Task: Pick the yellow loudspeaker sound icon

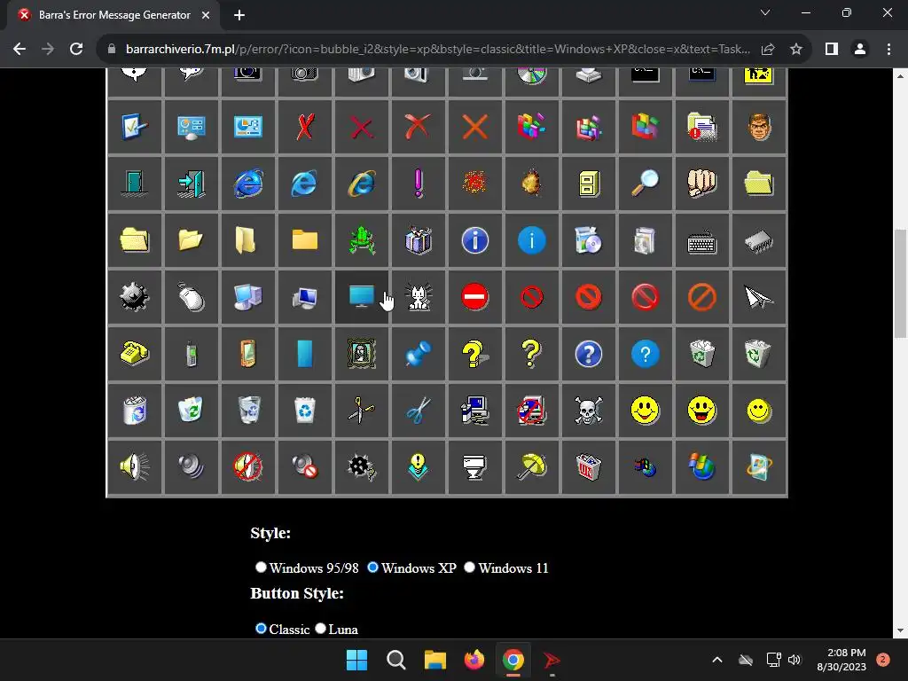Action: pos(135,466)
